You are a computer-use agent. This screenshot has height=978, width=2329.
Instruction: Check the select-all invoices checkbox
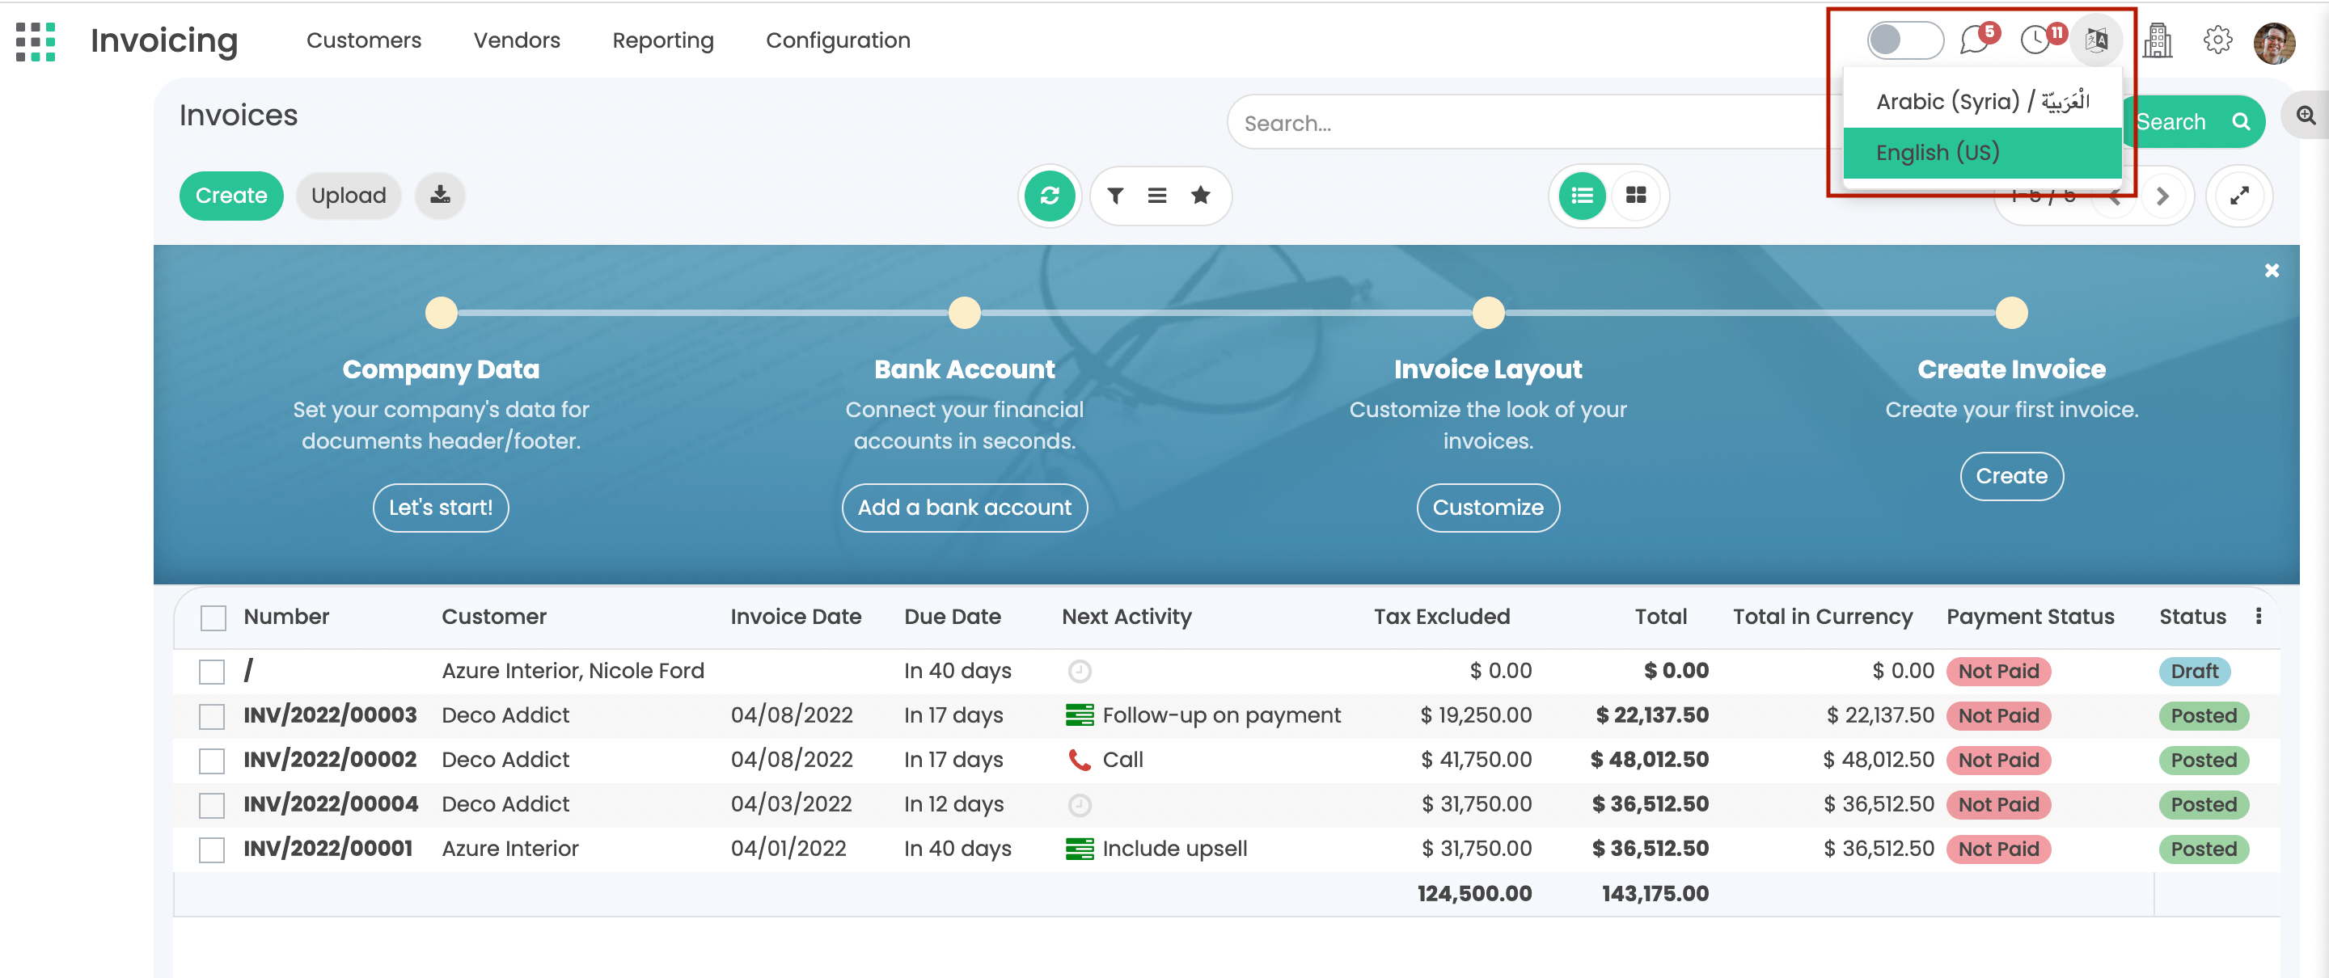coord(213,618)
